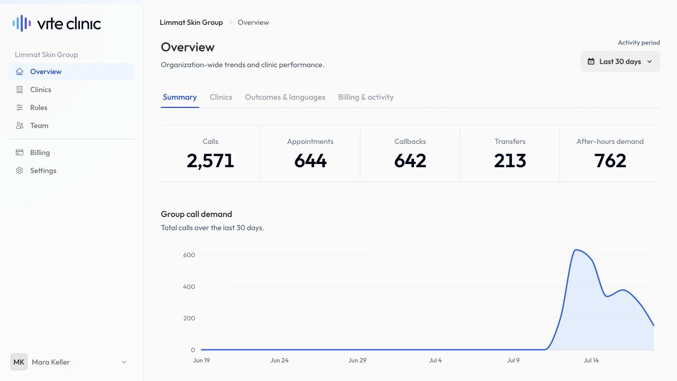677x381 pixels.
Task: Select the Summary tab
Action: pyautogui.click(x=180, y=97)
